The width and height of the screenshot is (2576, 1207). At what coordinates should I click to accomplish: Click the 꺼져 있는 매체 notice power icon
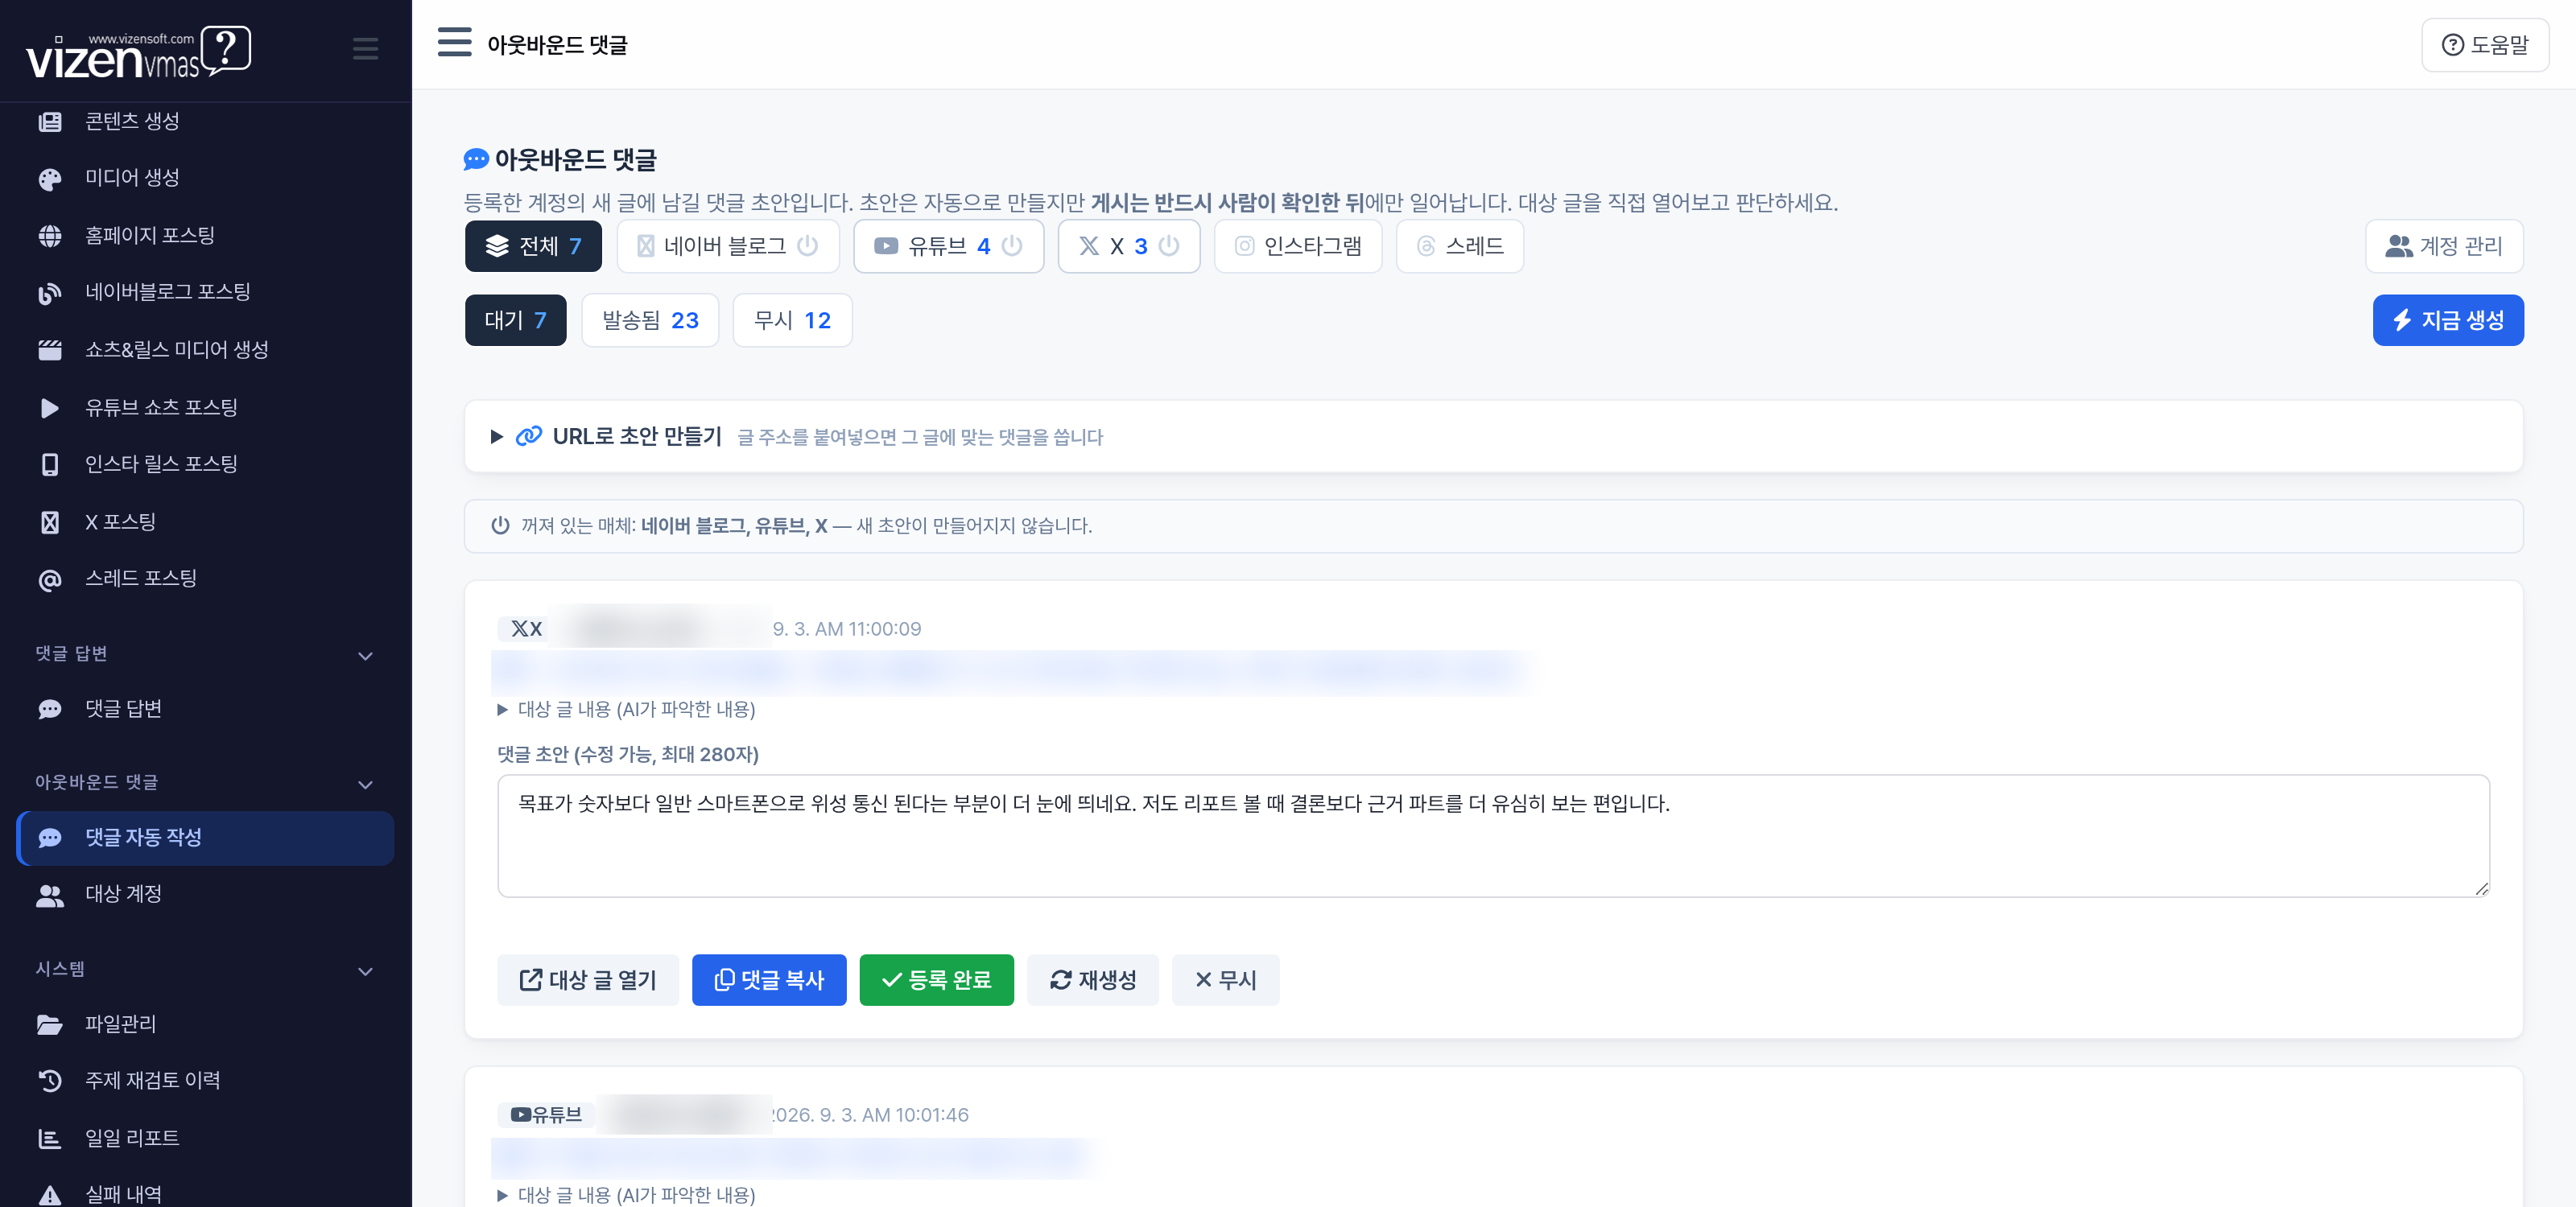(x=500, y=525)
